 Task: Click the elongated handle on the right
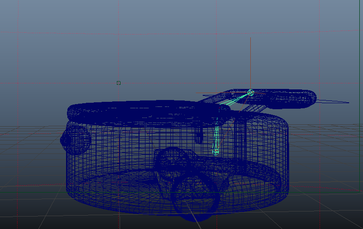pyautogui.click(x=291, y=98)
